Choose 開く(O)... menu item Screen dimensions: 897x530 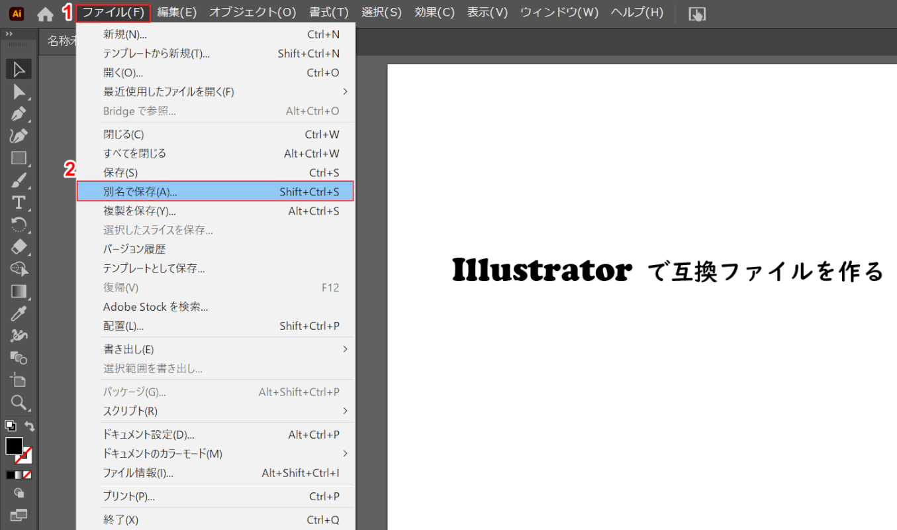tap(215, 73)
